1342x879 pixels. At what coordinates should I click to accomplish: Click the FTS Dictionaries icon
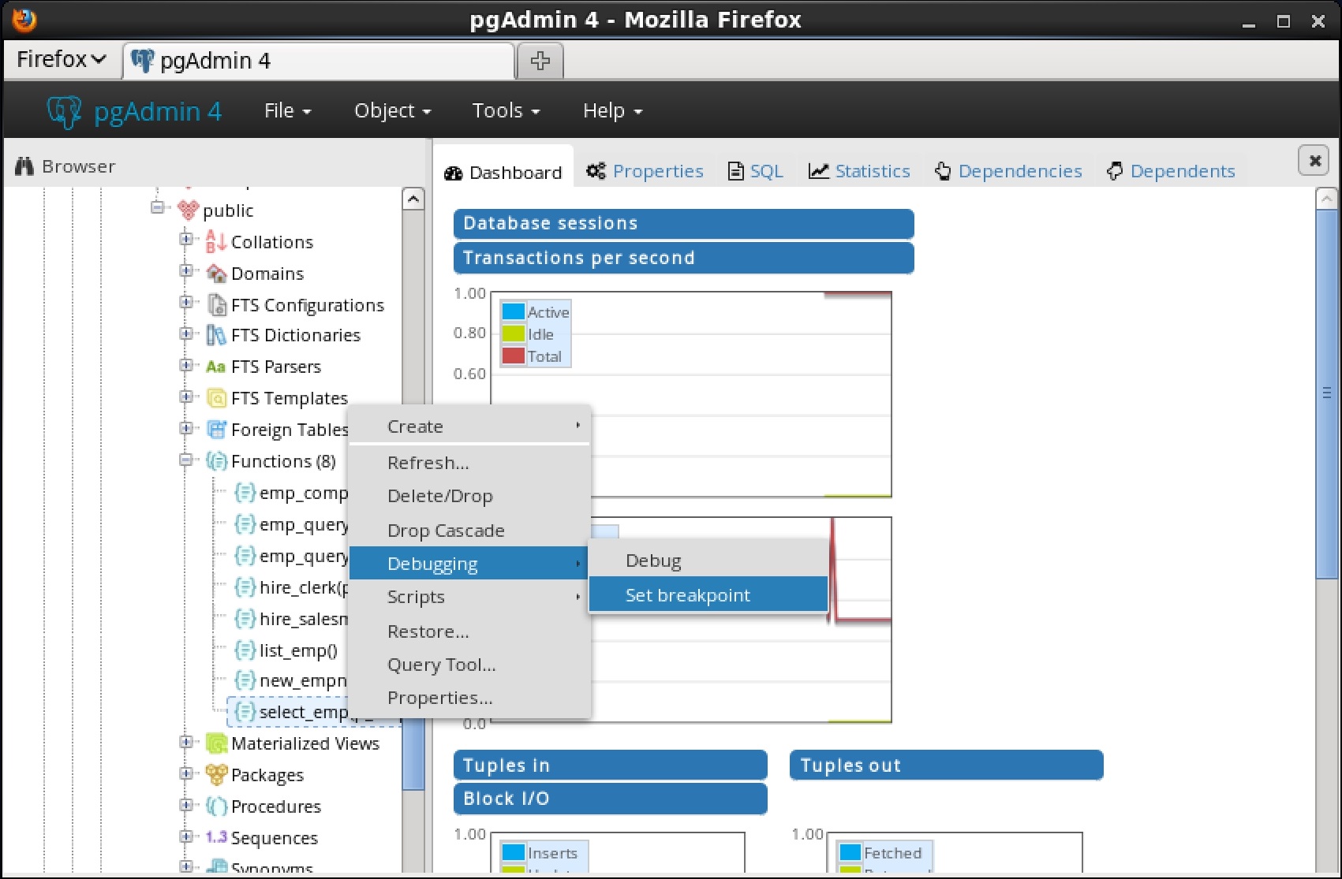215,335
